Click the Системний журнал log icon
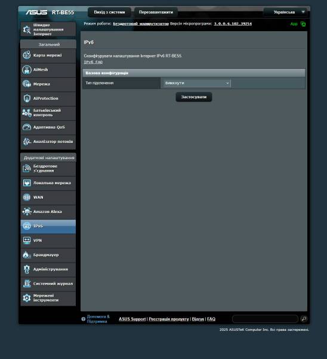Screen dimensions: 327x359 [x=27, y=284]
